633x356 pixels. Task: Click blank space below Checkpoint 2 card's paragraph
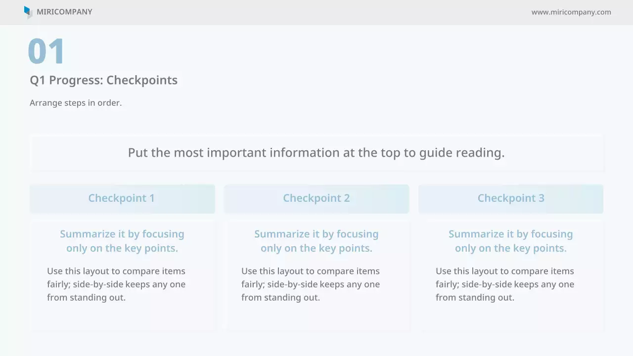(x=316, y=316)
